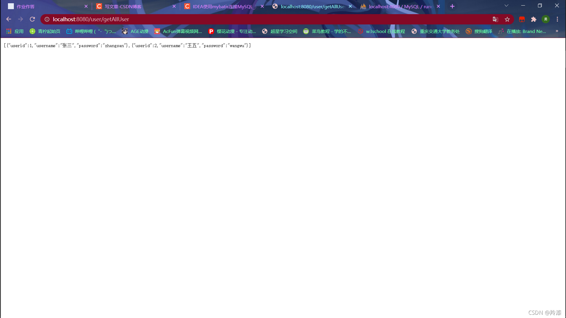
Task: Open the Extensions puzzle-piece menu
Action: pos(534,19)
